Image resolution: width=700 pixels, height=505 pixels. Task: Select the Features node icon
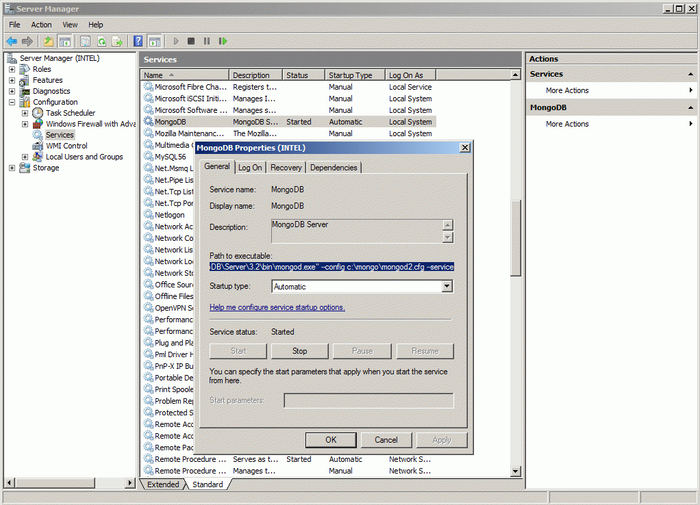pos(25,80)
